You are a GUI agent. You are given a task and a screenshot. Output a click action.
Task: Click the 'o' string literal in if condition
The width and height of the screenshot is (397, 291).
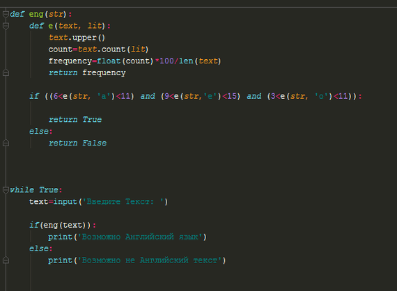pyautogui.click(x=321, y=96)
